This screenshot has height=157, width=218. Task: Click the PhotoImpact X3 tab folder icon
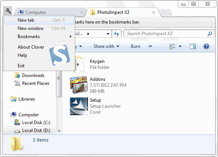(x=92, y=12)
